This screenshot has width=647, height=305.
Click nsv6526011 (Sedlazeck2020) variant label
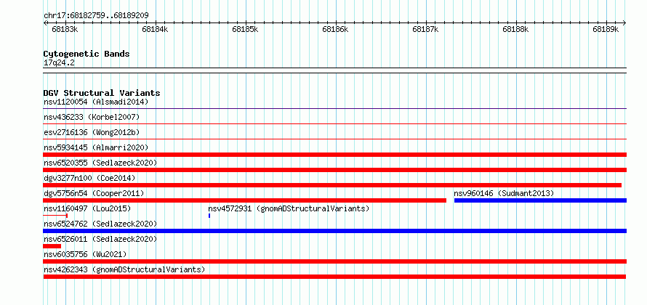(x=100, y=239)
